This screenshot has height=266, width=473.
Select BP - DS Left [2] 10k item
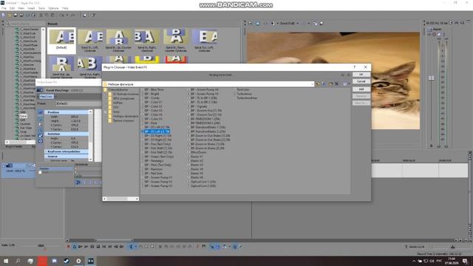pos(157,132)
